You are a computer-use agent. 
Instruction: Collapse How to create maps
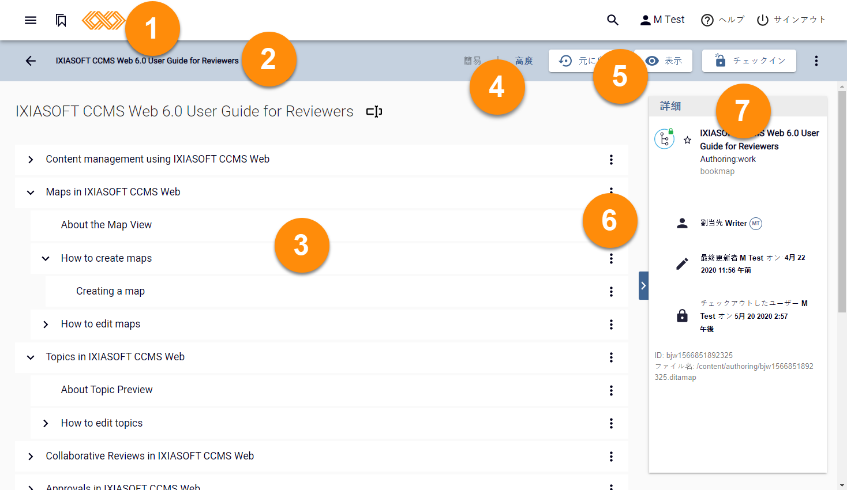pos(46,259)
